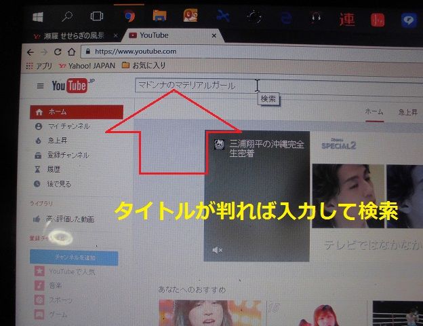423x326 pixels.
Task: Reload the page with the refresh icon
Action: pos(58,52)
